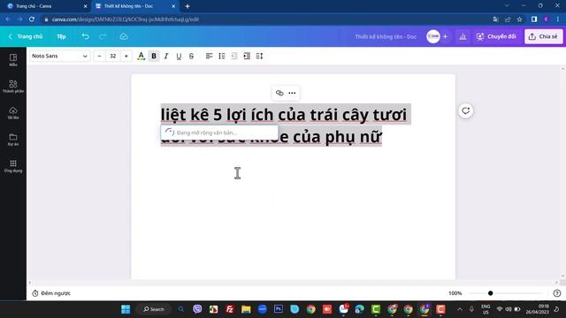Screen dimensions: 566x318
Task: Click the browser address bar URL
Action: [126, 19]
